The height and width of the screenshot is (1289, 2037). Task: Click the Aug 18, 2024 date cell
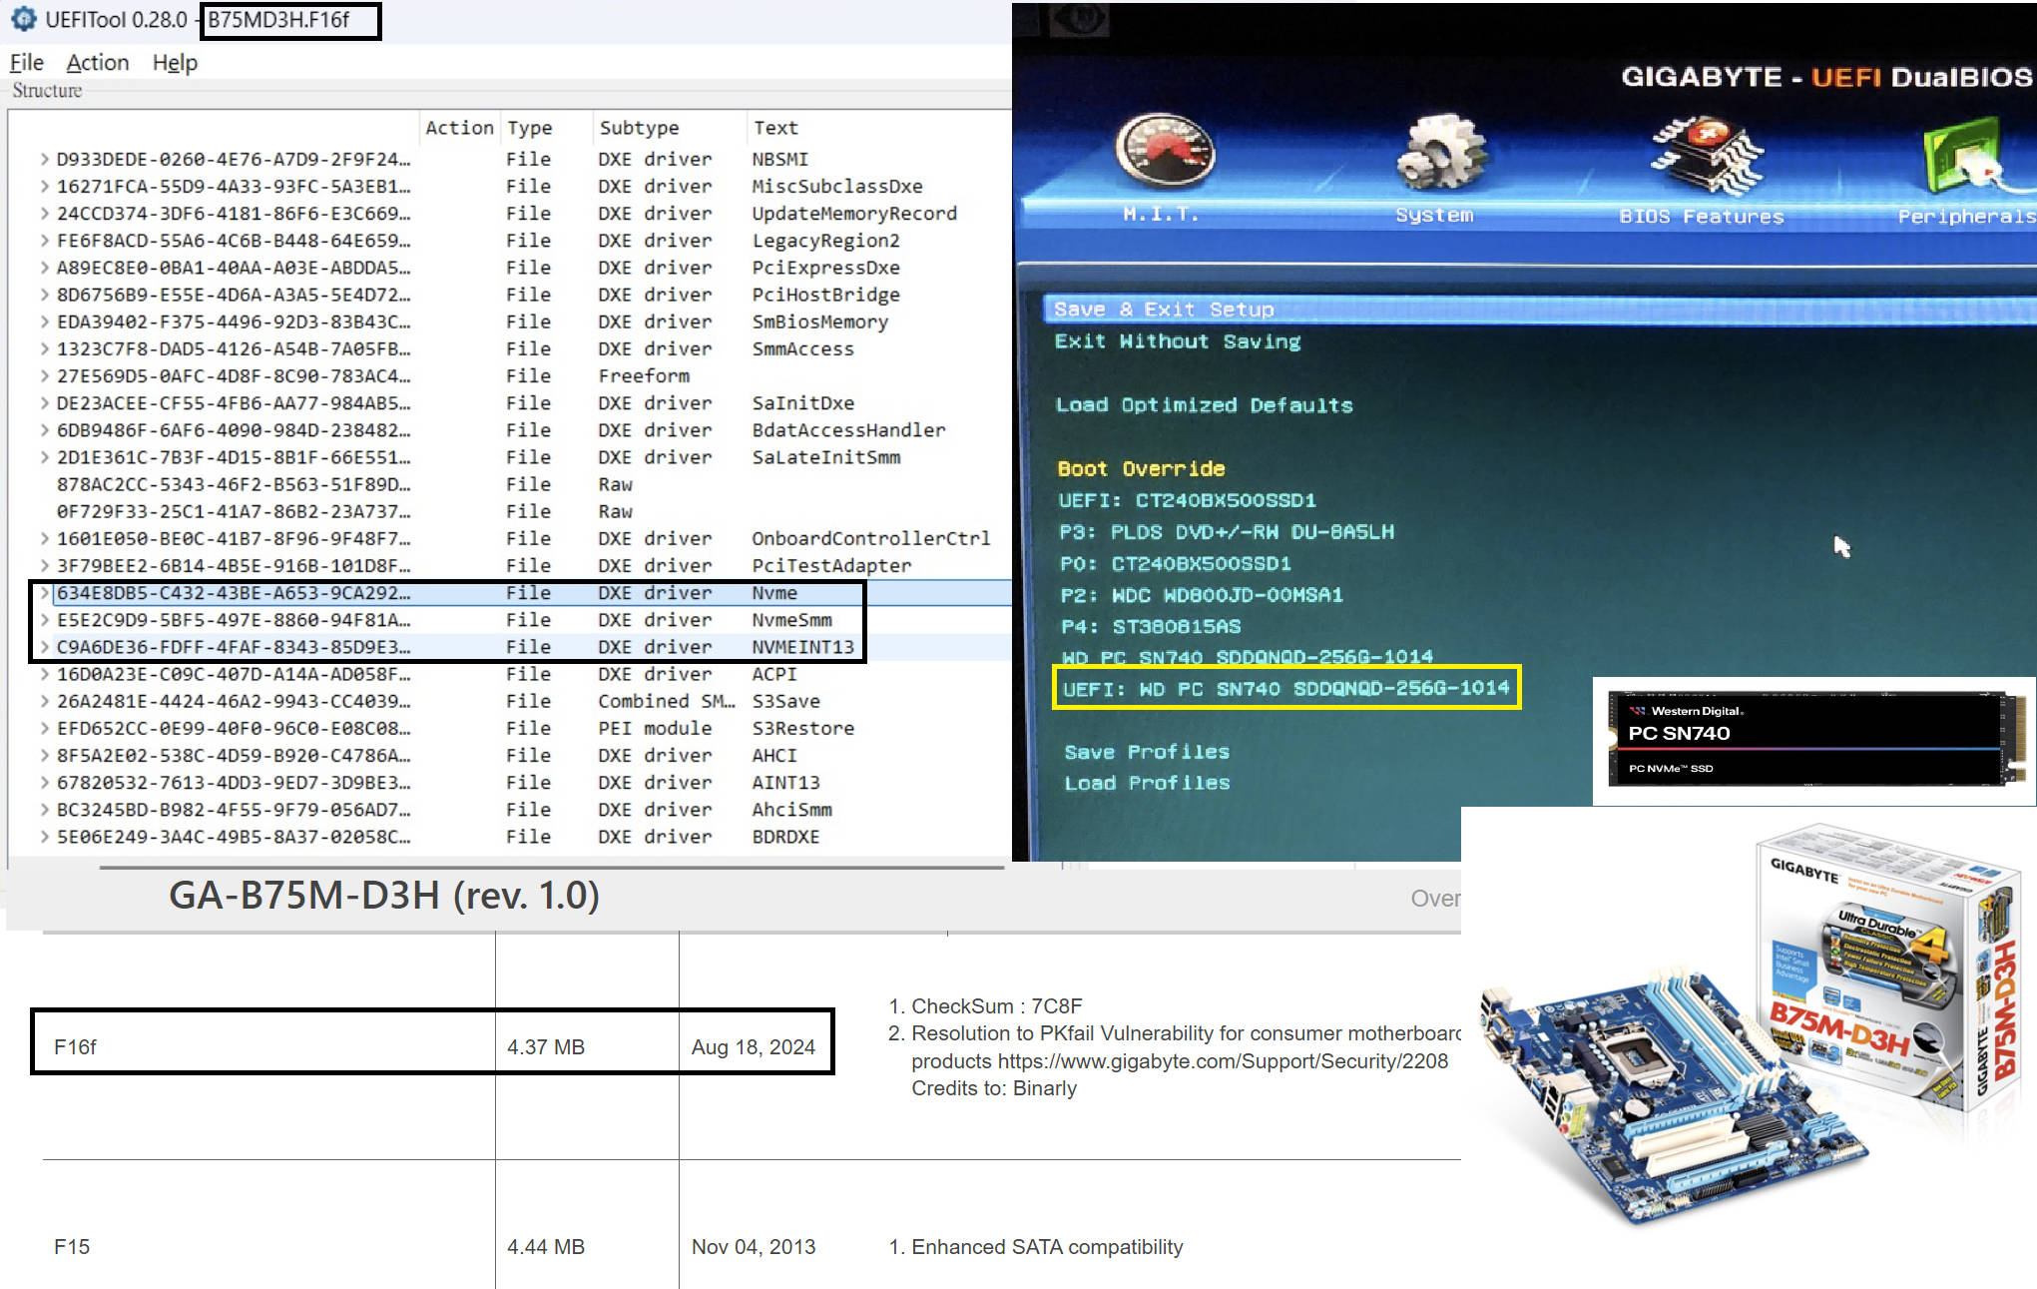754,1046
